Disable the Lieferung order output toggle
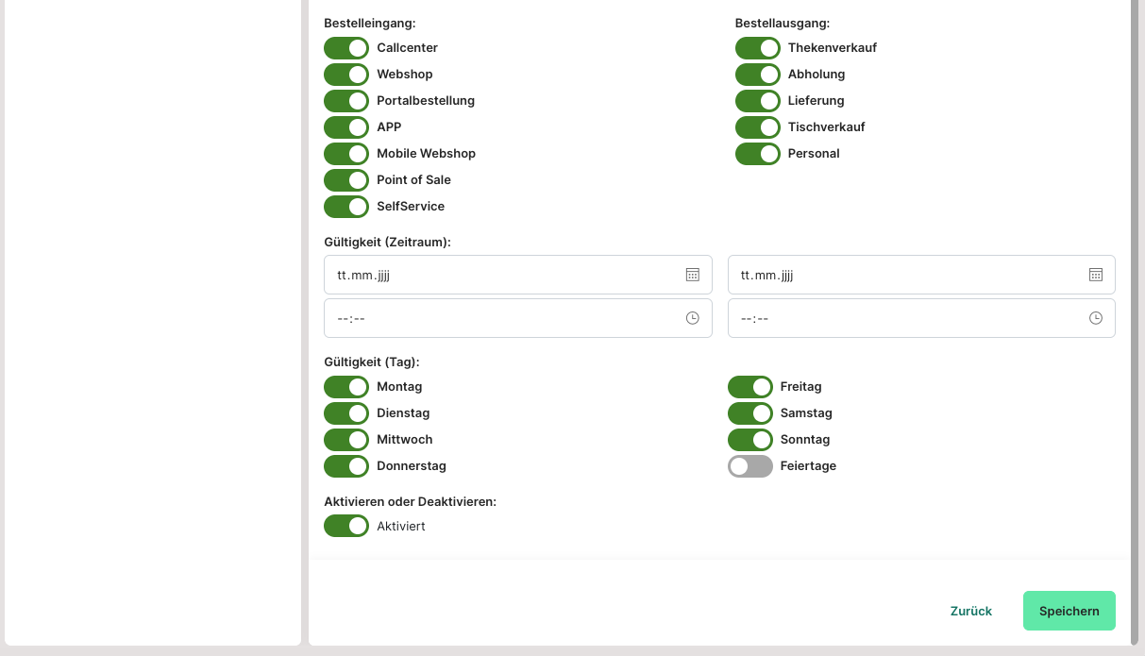This screenshot has height=656, width=1145. point(757,101)
